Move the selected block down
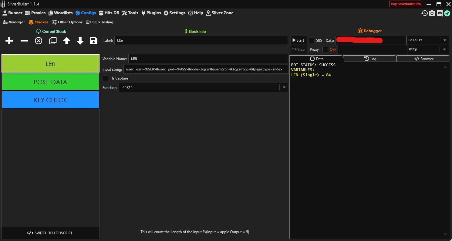 [80, 41]
